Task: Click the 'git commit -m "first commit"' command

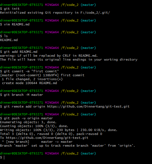Action: pyautogui.click(x=31, y=71)
